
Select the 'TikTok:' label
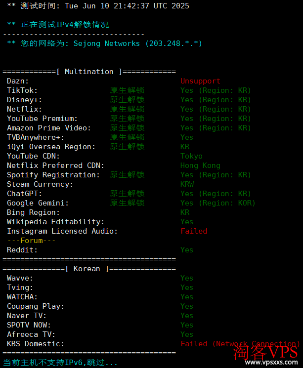click(22, 90)
